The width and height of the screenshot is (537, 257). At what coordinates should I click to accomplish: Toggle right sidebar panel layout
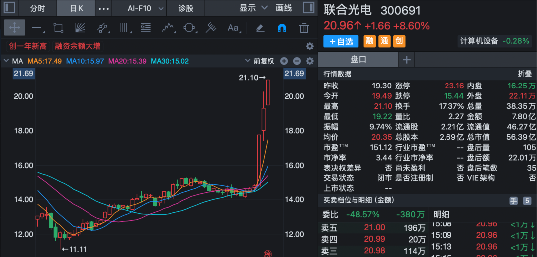[x=309, y=8]
